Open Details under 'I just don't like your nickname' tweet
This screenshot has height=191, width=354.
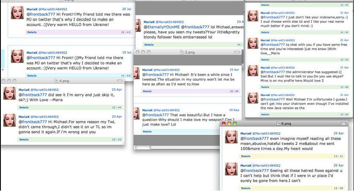(265, 33)
